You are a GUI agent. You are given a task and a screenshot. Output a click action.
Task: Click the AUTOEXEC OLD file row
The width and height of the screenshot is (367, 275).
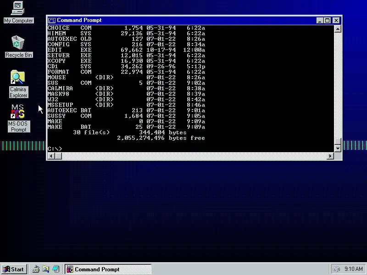[126, 39]
